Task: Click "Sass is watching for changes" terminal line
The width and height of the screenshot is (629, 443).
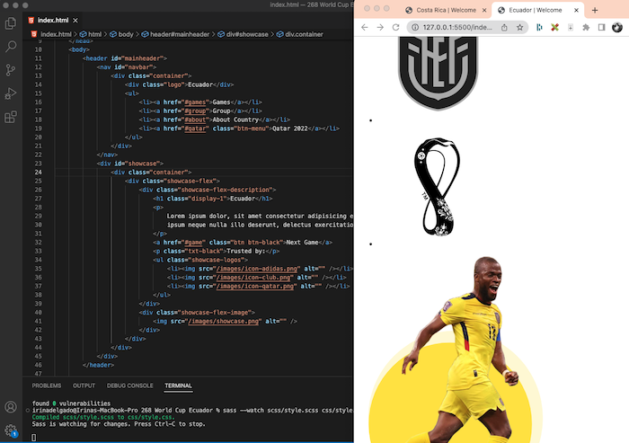Action: click(x=119, y=424)
